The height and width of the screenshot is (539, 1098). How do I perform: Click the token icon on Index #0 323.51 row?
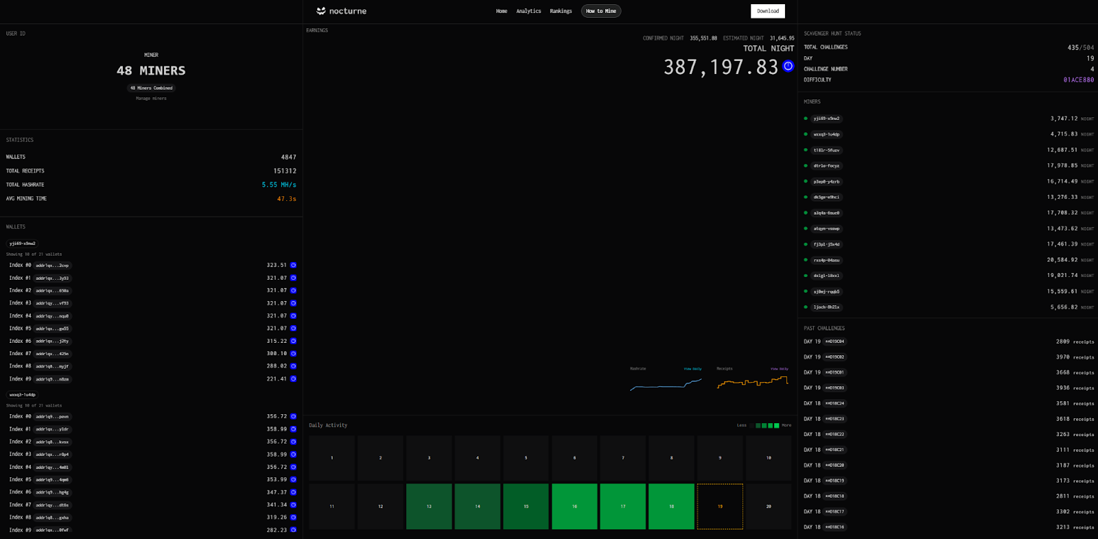(293, 265)
